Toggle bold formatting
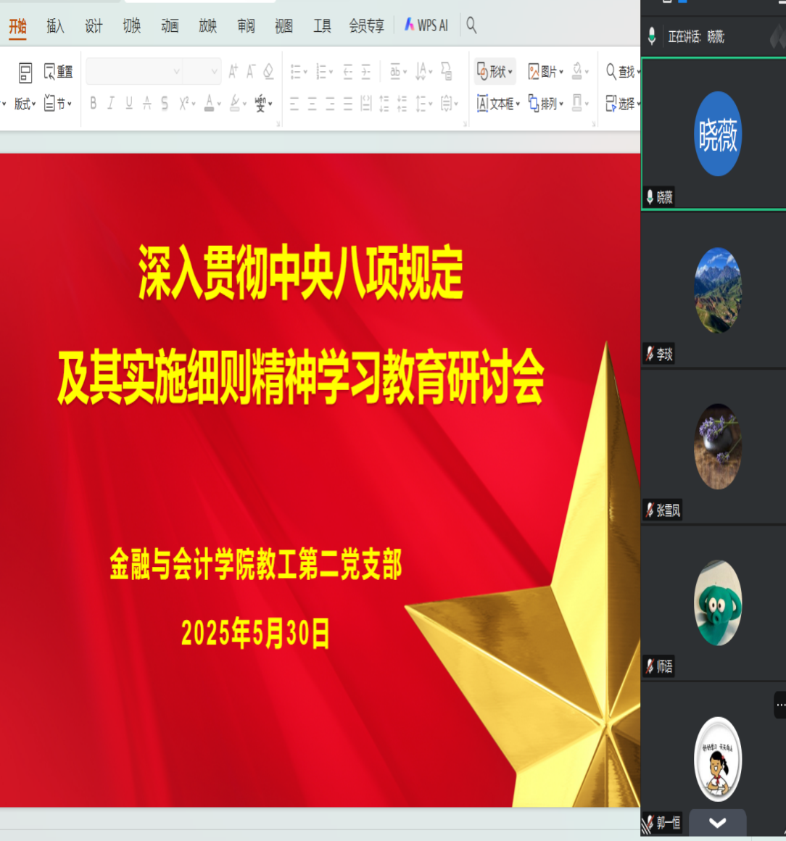The image size is (786, 841). (94, 104)
